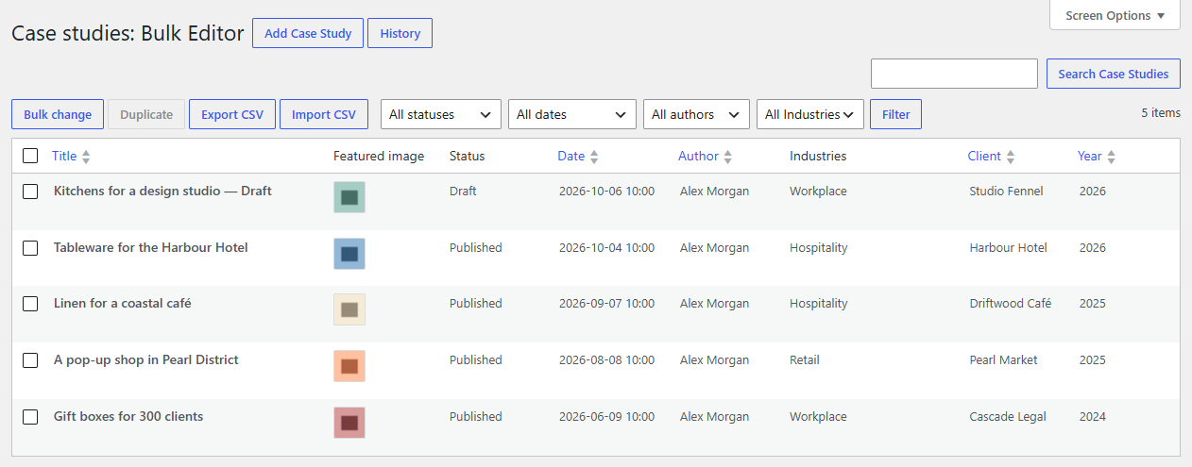Expand the All authors filter
Viewport: 1192px width, 467px height.
tap(696, 114)
